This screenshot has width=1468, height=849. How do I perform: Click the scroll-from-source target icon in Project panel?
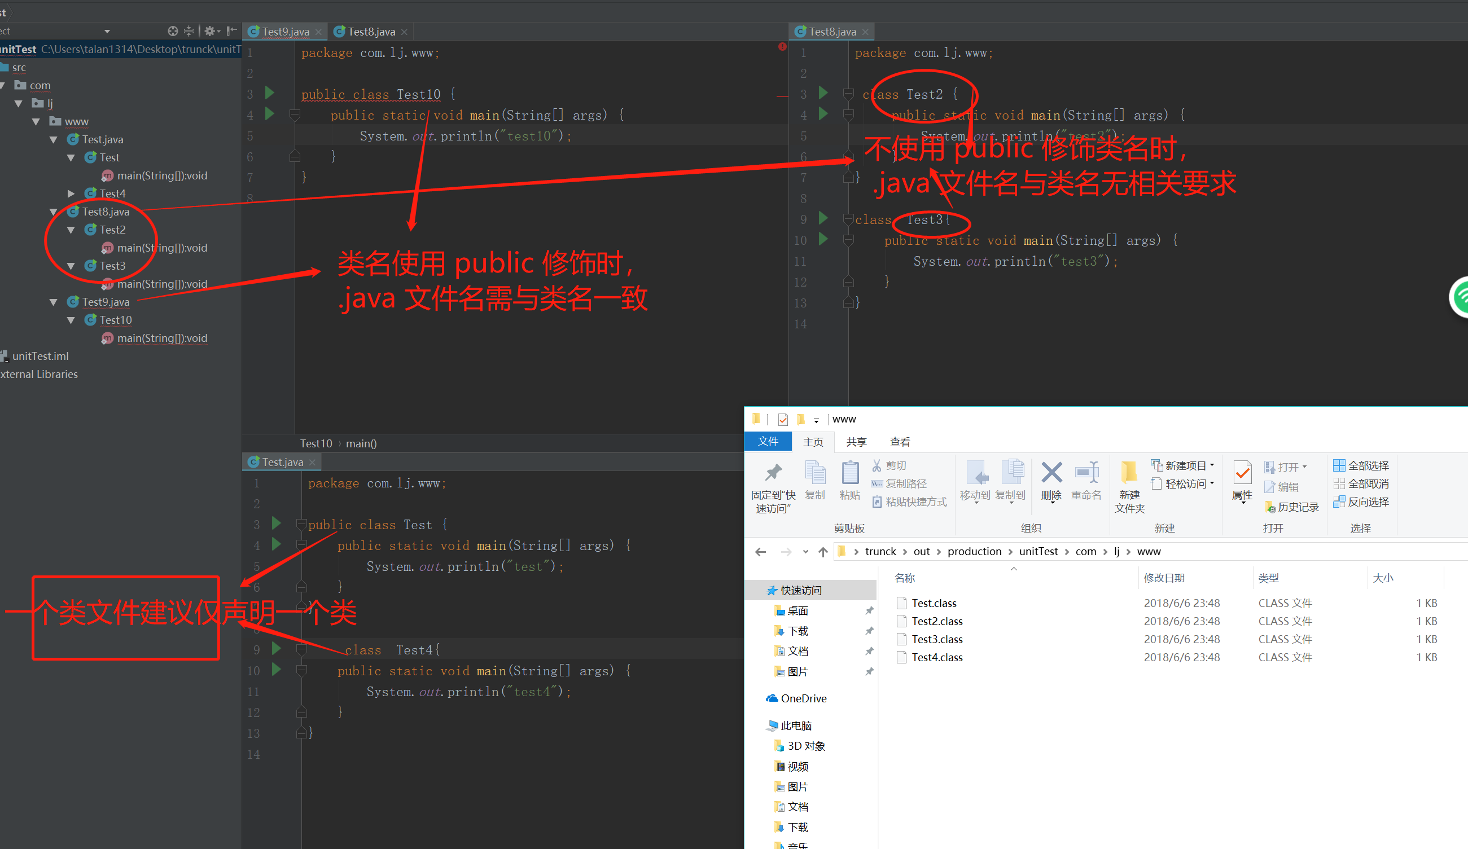(173, 31)
